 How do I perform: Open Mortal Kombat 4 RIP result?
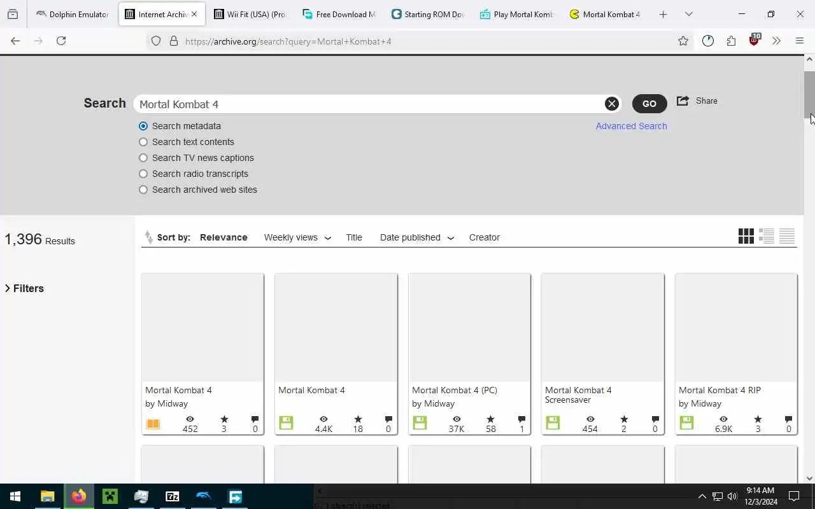(x=736, y=354)
